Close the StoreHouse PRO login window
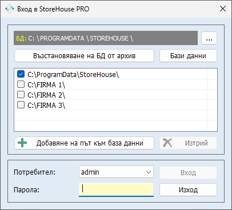This screenshot has height=210, width=232. (x=223, y=9)
